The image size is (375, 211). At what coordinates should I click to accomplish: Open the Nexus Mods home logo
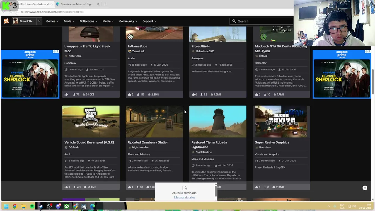(6, 21)
